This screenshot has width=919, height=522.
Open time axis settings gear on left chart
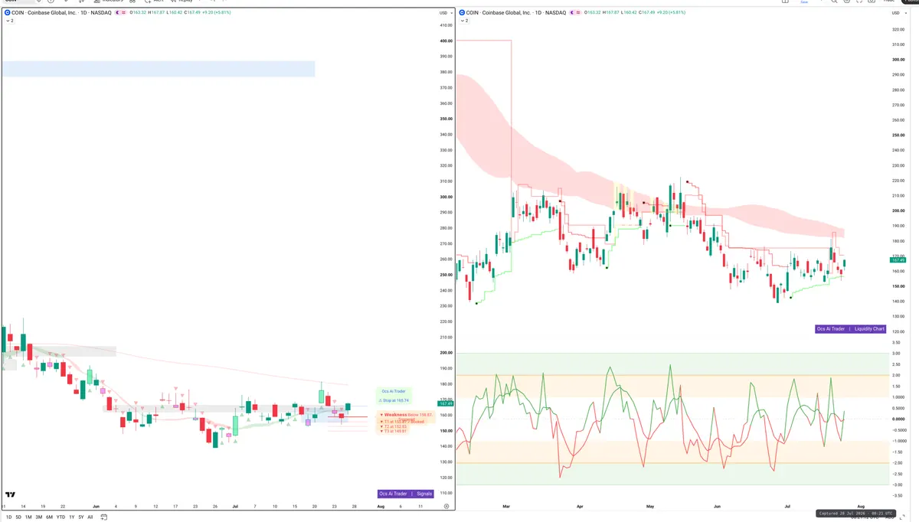[x=446, y=506]
